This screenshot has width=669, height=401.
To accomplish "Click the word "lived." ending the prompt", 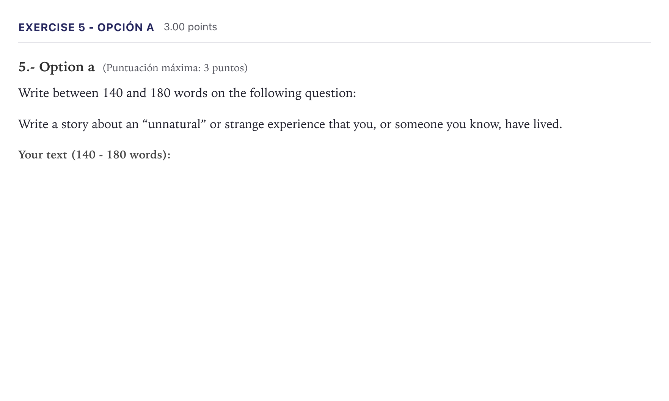I will coord(548,124).
